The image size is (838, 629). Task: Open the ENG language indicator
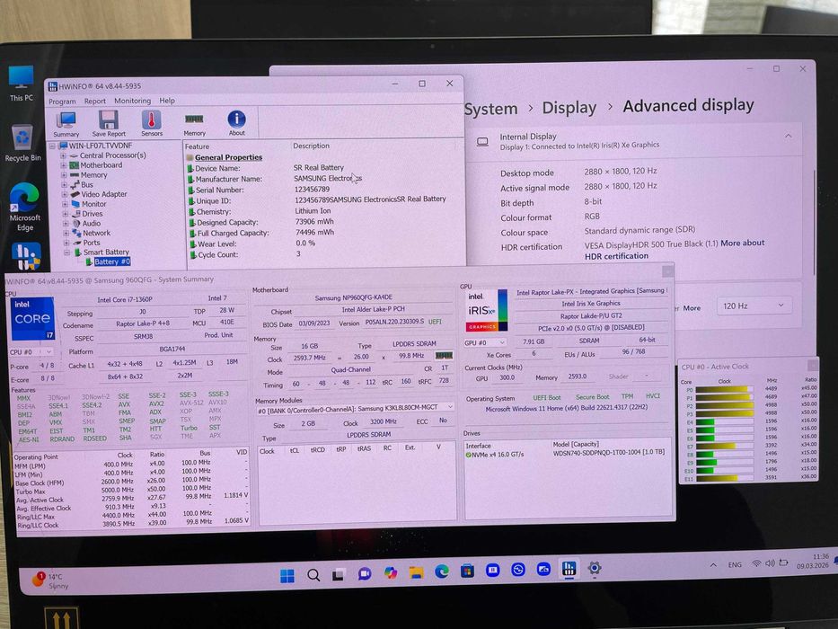735,565
